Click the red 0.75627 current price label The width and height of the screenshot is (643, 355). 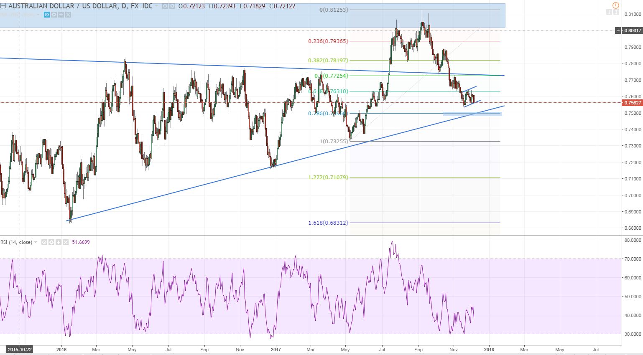click(x=632, y=103)
